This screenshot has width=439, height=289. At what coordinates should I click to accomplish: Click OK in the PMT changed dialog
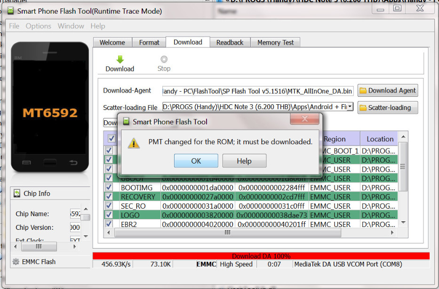pyautogui.click(x=196, y=161)
